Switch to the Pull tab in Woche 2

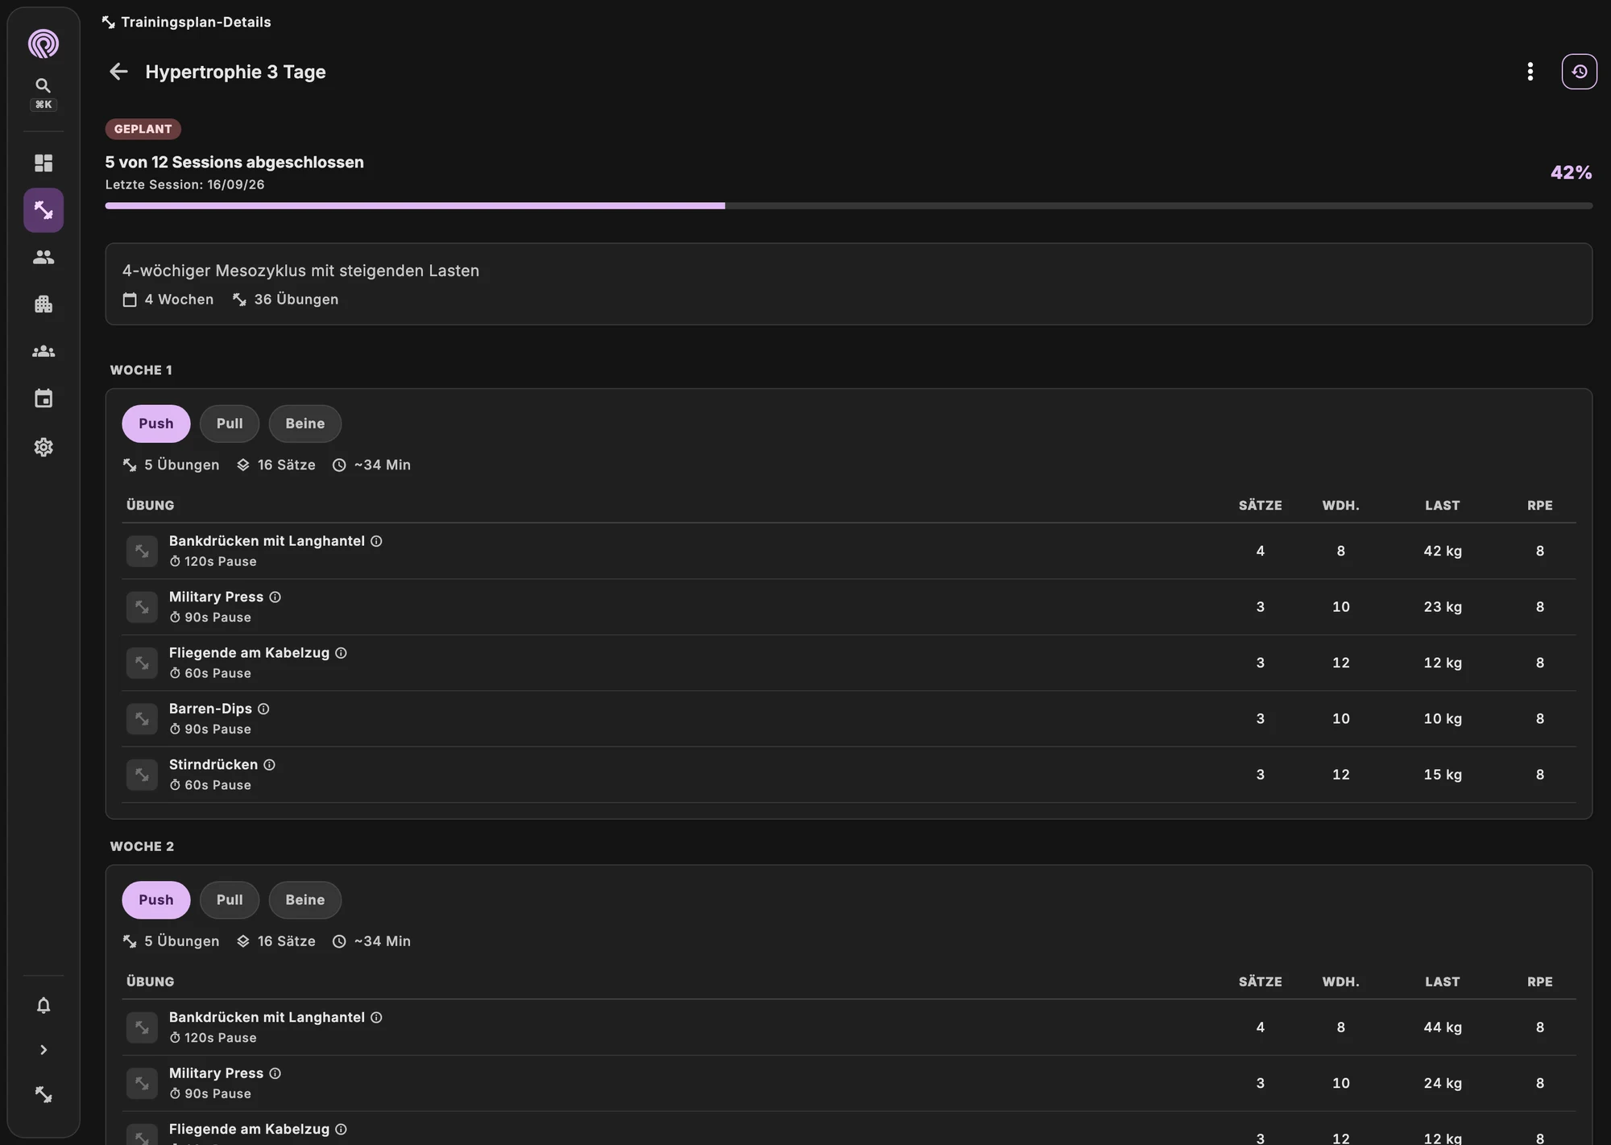(230, 900)
